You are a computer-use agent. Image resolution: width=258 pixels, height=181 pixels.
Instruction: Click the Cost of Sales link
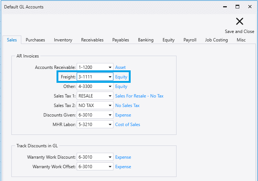127,125
